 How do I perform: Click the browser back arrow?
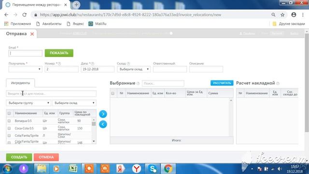click(6, 15)
